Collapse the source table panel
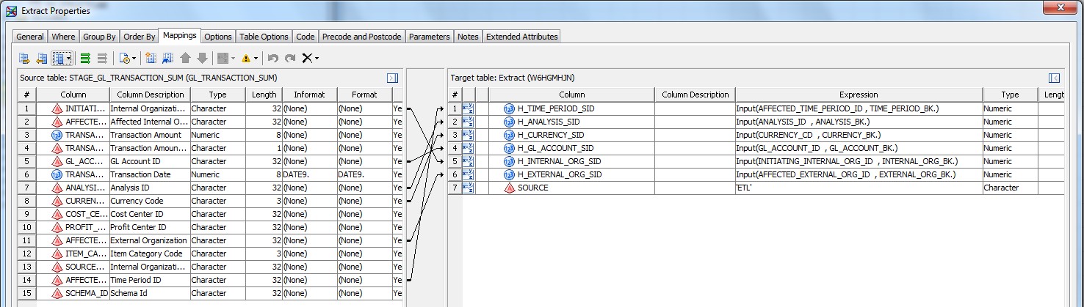Viewport: 1084px width, 307px height. 392,78
